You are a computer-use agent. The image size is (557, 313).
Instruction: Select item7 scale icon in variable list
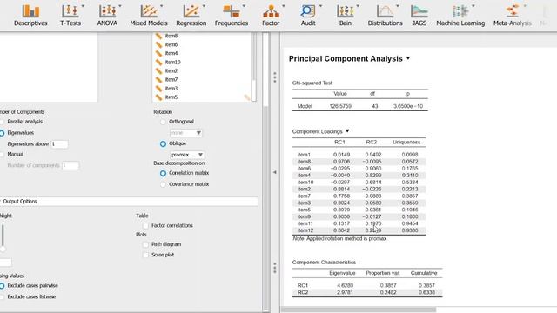tap(158, 79)
